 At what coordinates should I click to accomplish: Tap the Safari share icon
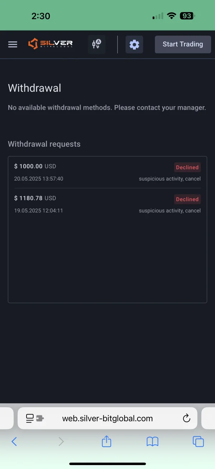pyautogui.click(x=106, y=441)
